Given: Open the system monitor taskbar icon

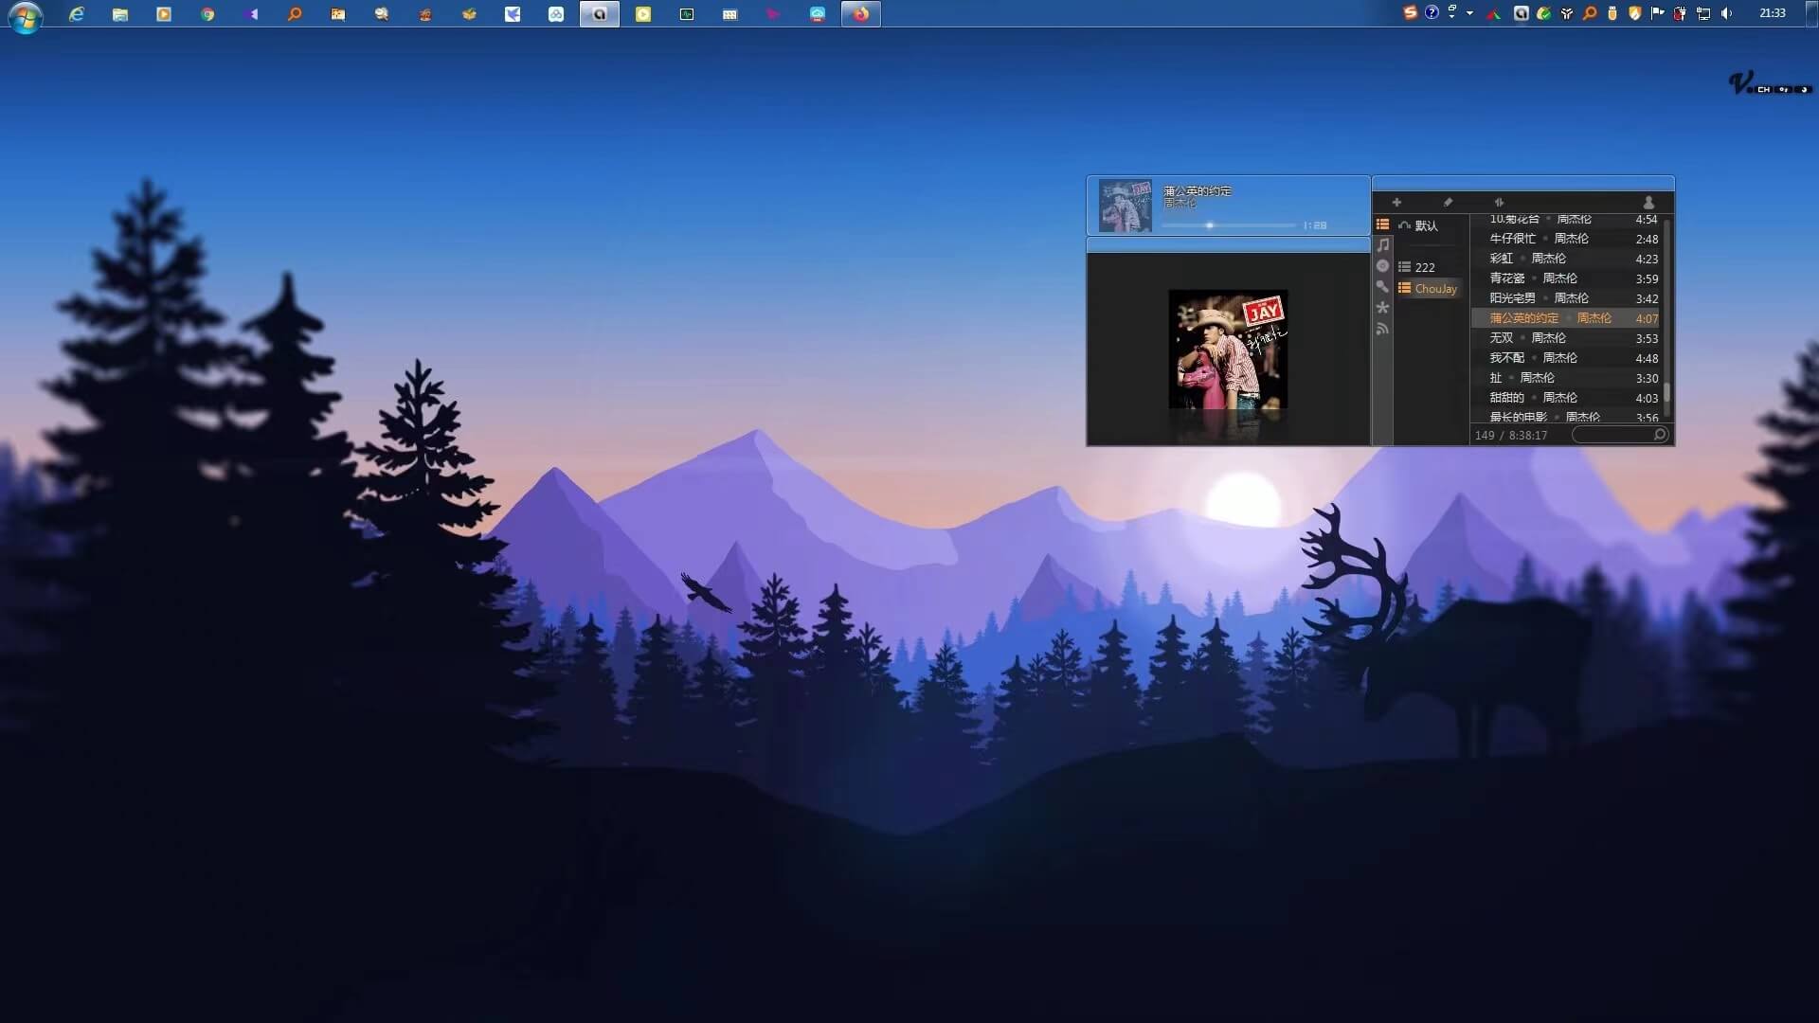Looking at the screenshot, I should tap(687, 14).
